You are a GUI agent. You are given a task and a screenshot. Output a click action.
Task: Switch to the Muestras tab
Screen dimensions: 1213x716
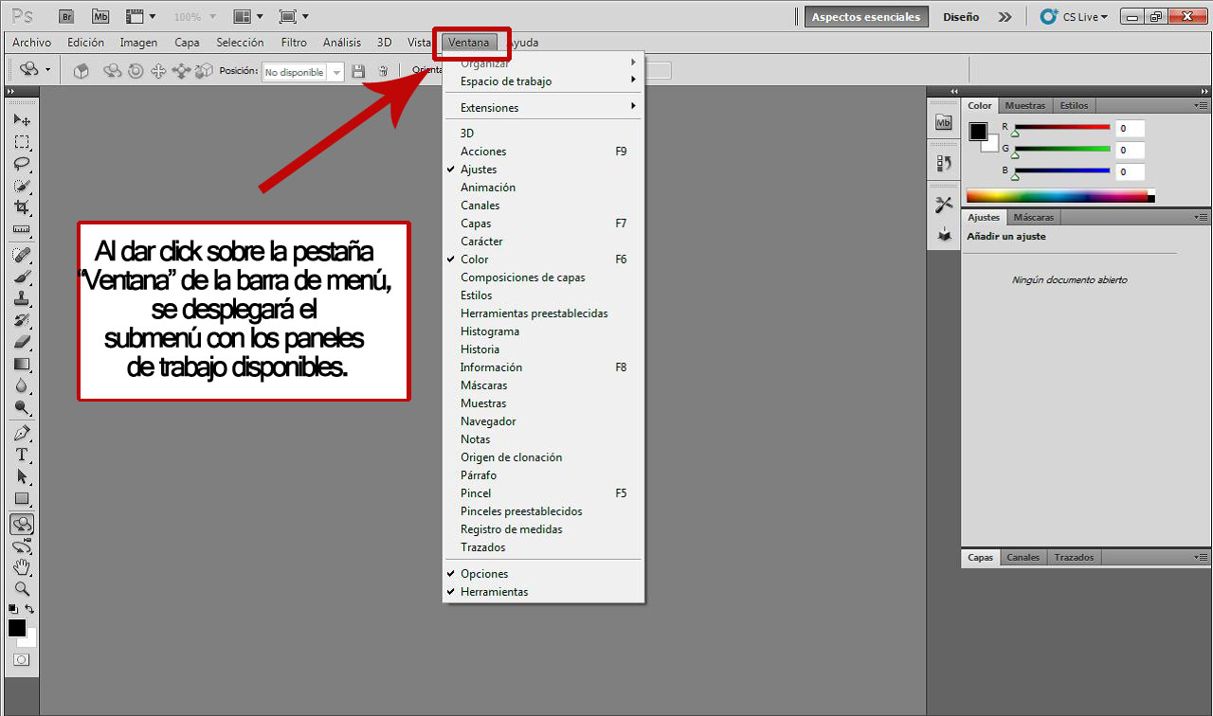[x=1024, y=105]
